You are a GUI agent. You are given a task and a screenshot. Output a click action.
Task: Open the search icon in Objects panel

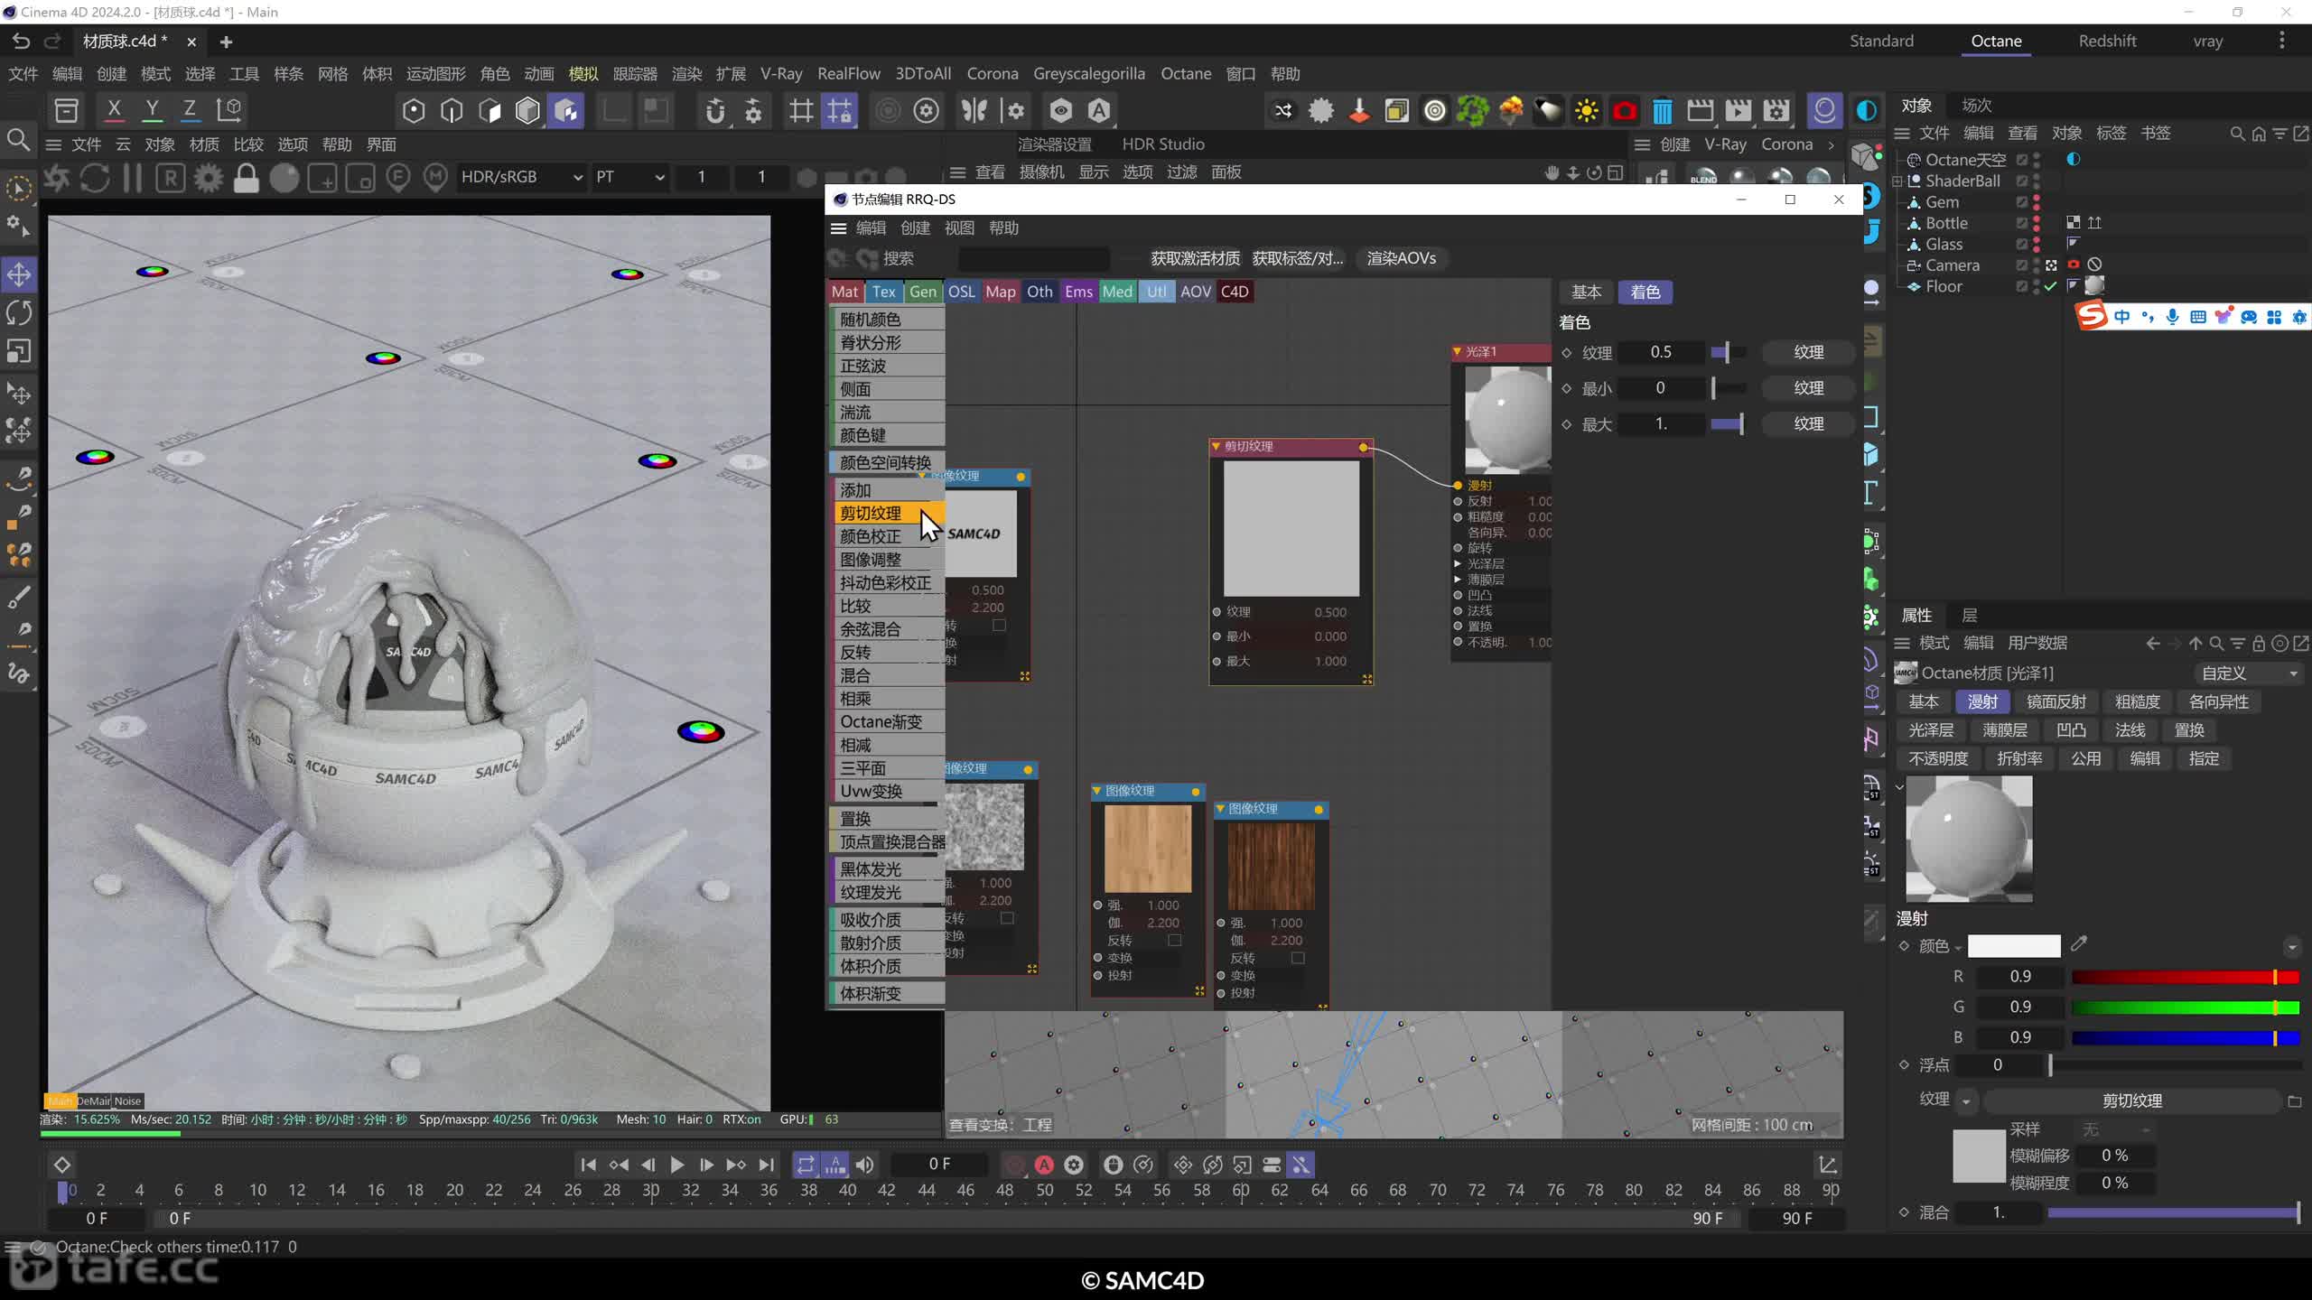[2237, 134]
